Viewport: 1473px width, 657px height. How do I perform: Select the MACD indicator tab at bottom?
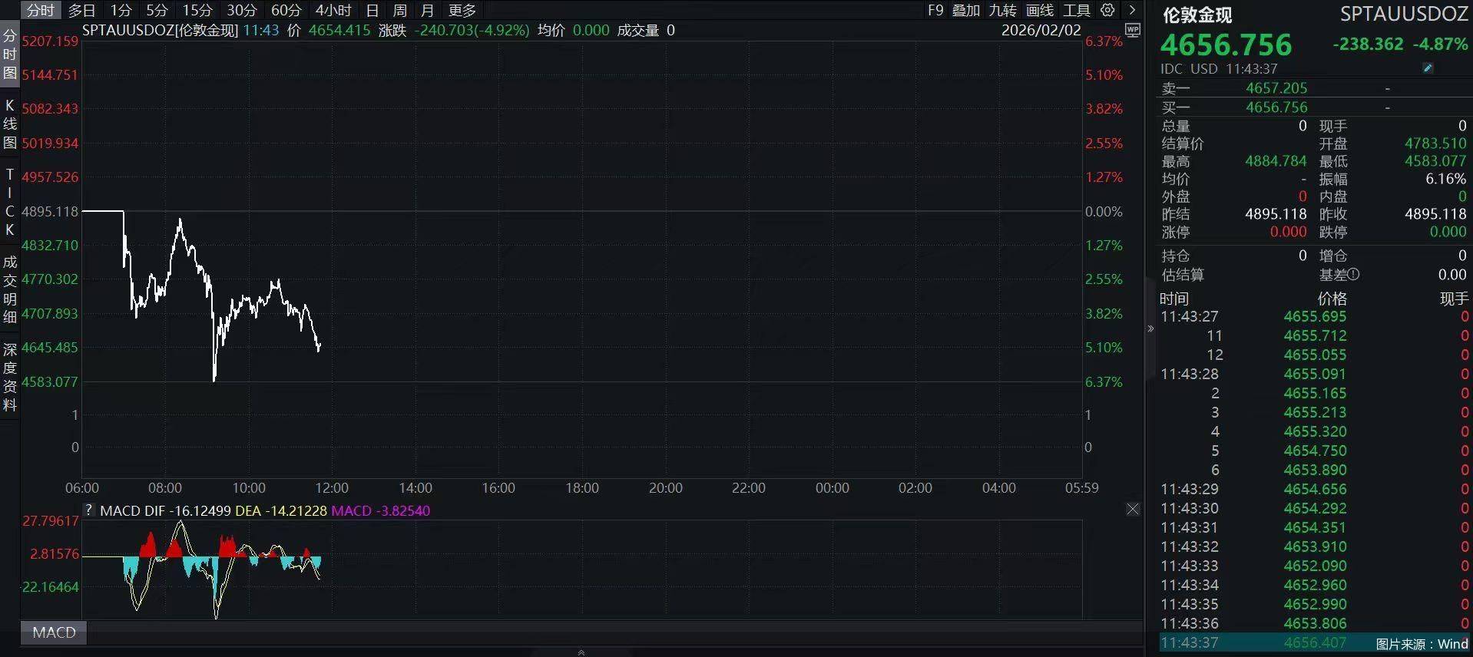[54, 632]
